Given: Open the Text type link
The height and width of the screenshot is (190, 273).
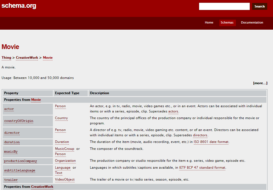Looking at the screenshot, I should tap(59, 173).
